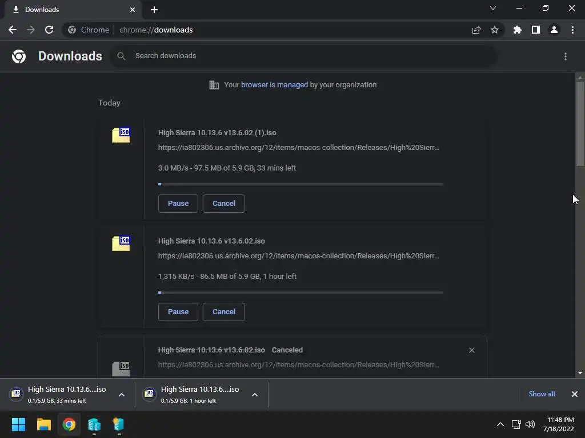
Task: Click the Chrome logo beside Downloads heading
Action: pos(19,56)
